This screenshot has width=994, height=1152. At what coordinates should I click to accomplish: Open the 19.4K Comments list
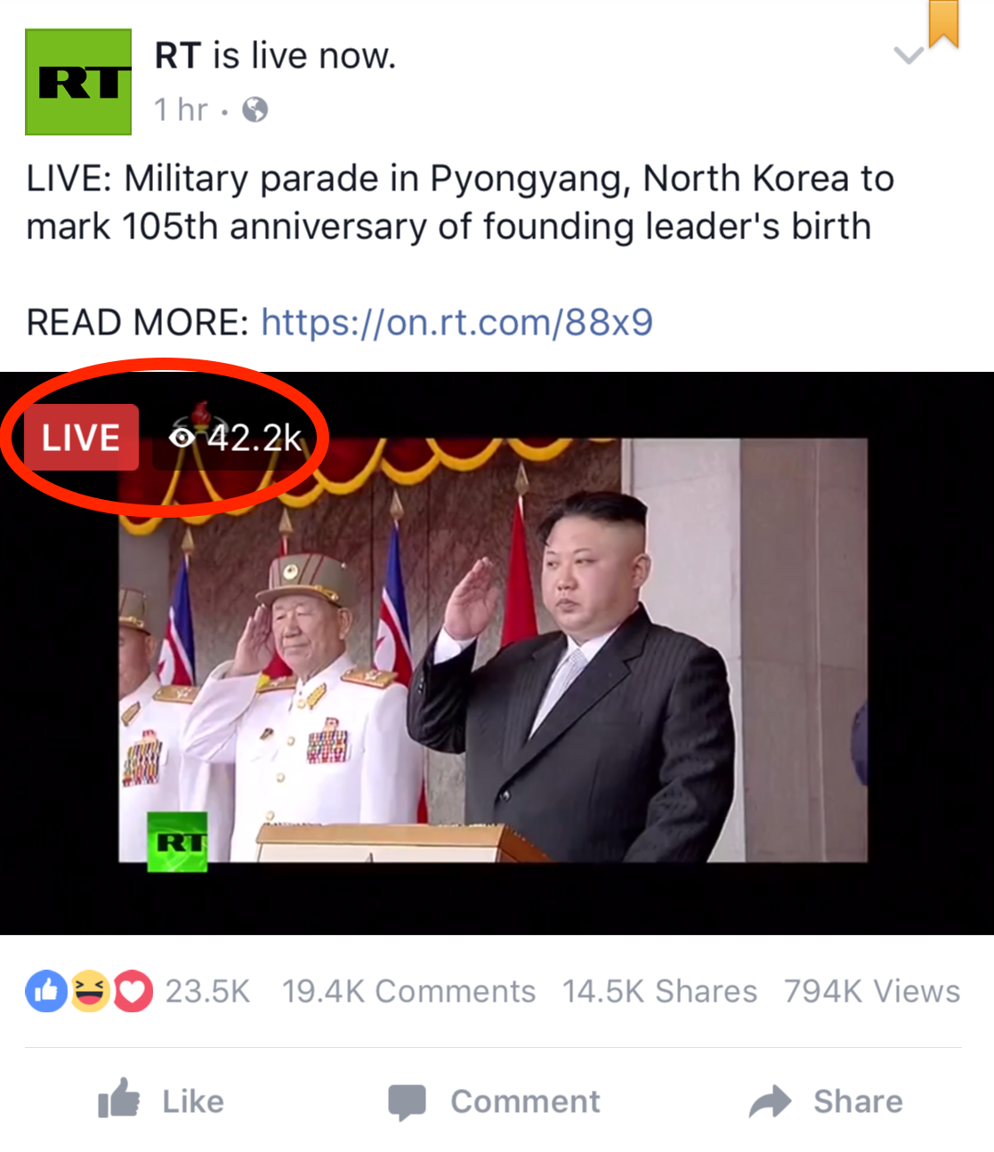(x=408, y=991)
